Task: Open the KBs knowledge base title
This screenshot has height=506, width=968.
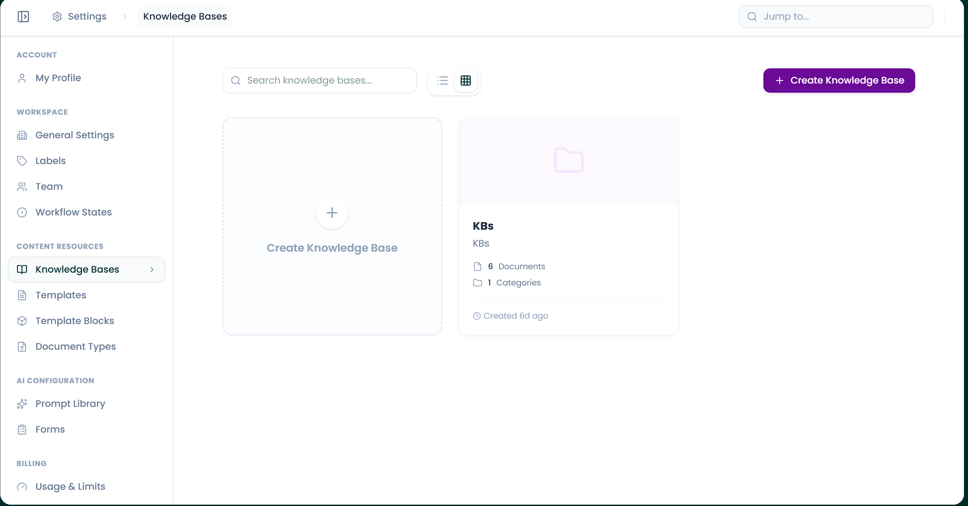Action: [x=483, y=226]
